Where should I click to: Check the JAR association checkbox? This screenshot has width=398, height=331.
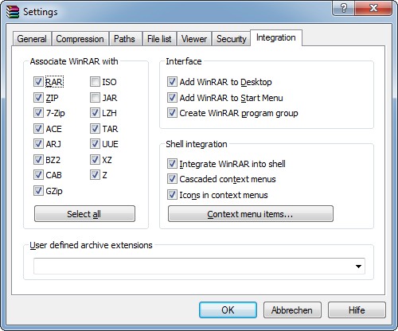pos(95,98)
